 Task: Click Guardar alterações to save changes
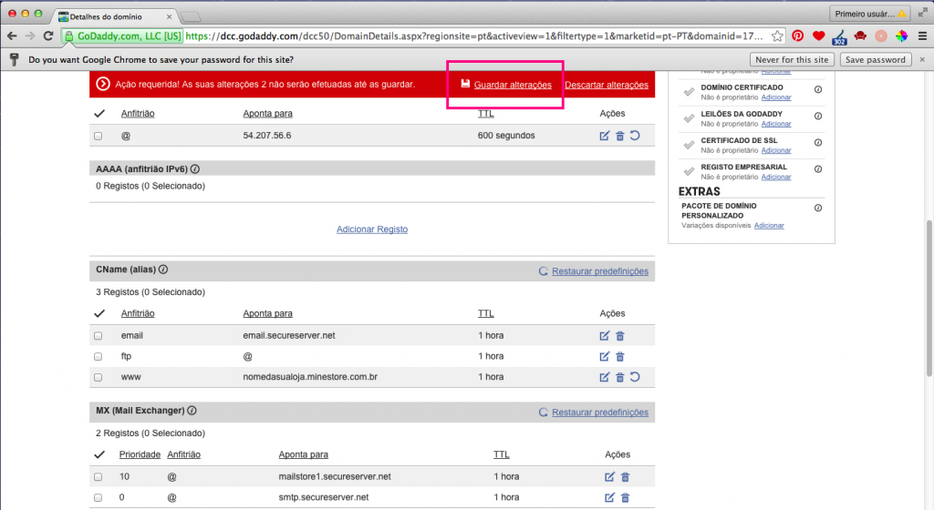(513, 85)
